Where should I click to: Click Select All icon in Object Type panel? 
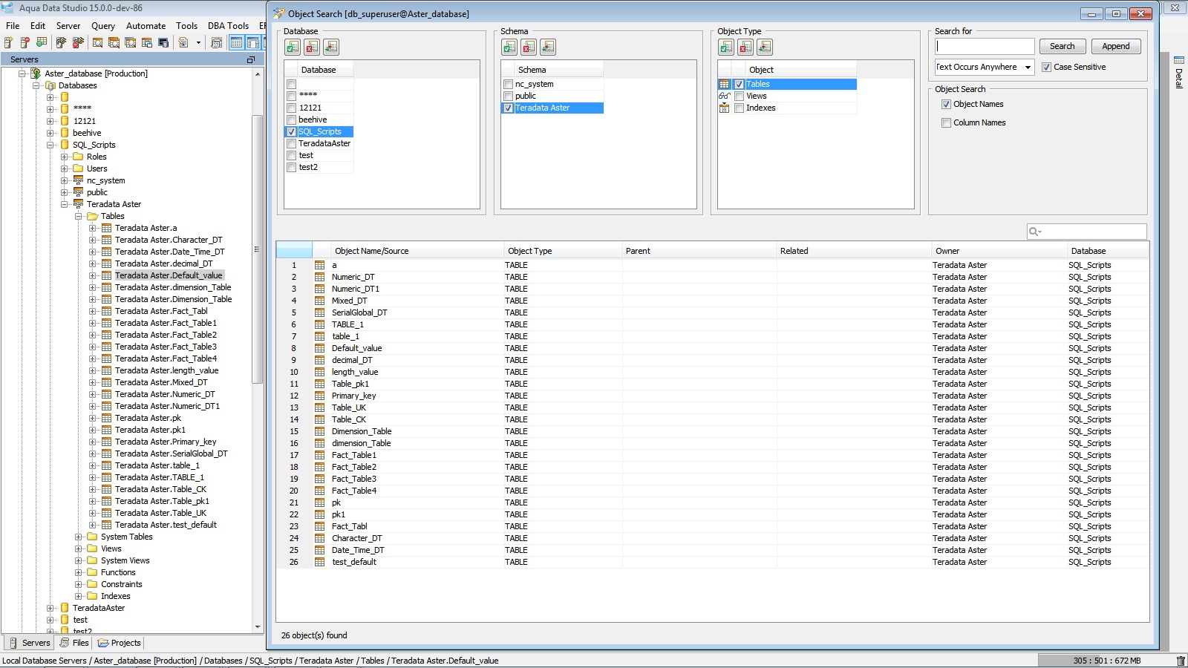tap(726, 47)
